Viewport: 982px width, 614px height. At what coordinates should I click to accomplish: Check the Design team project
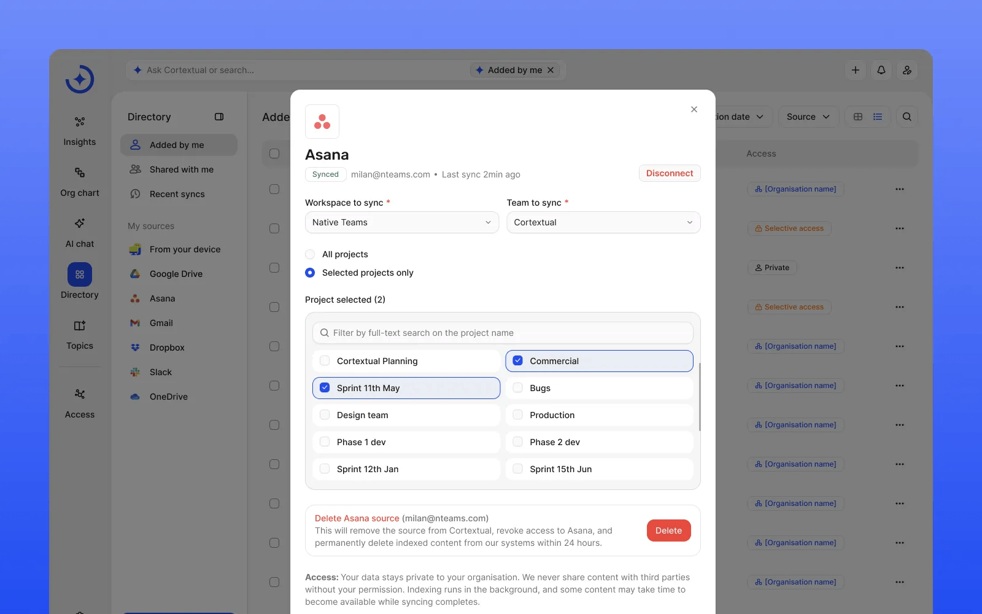pos(325,415)
